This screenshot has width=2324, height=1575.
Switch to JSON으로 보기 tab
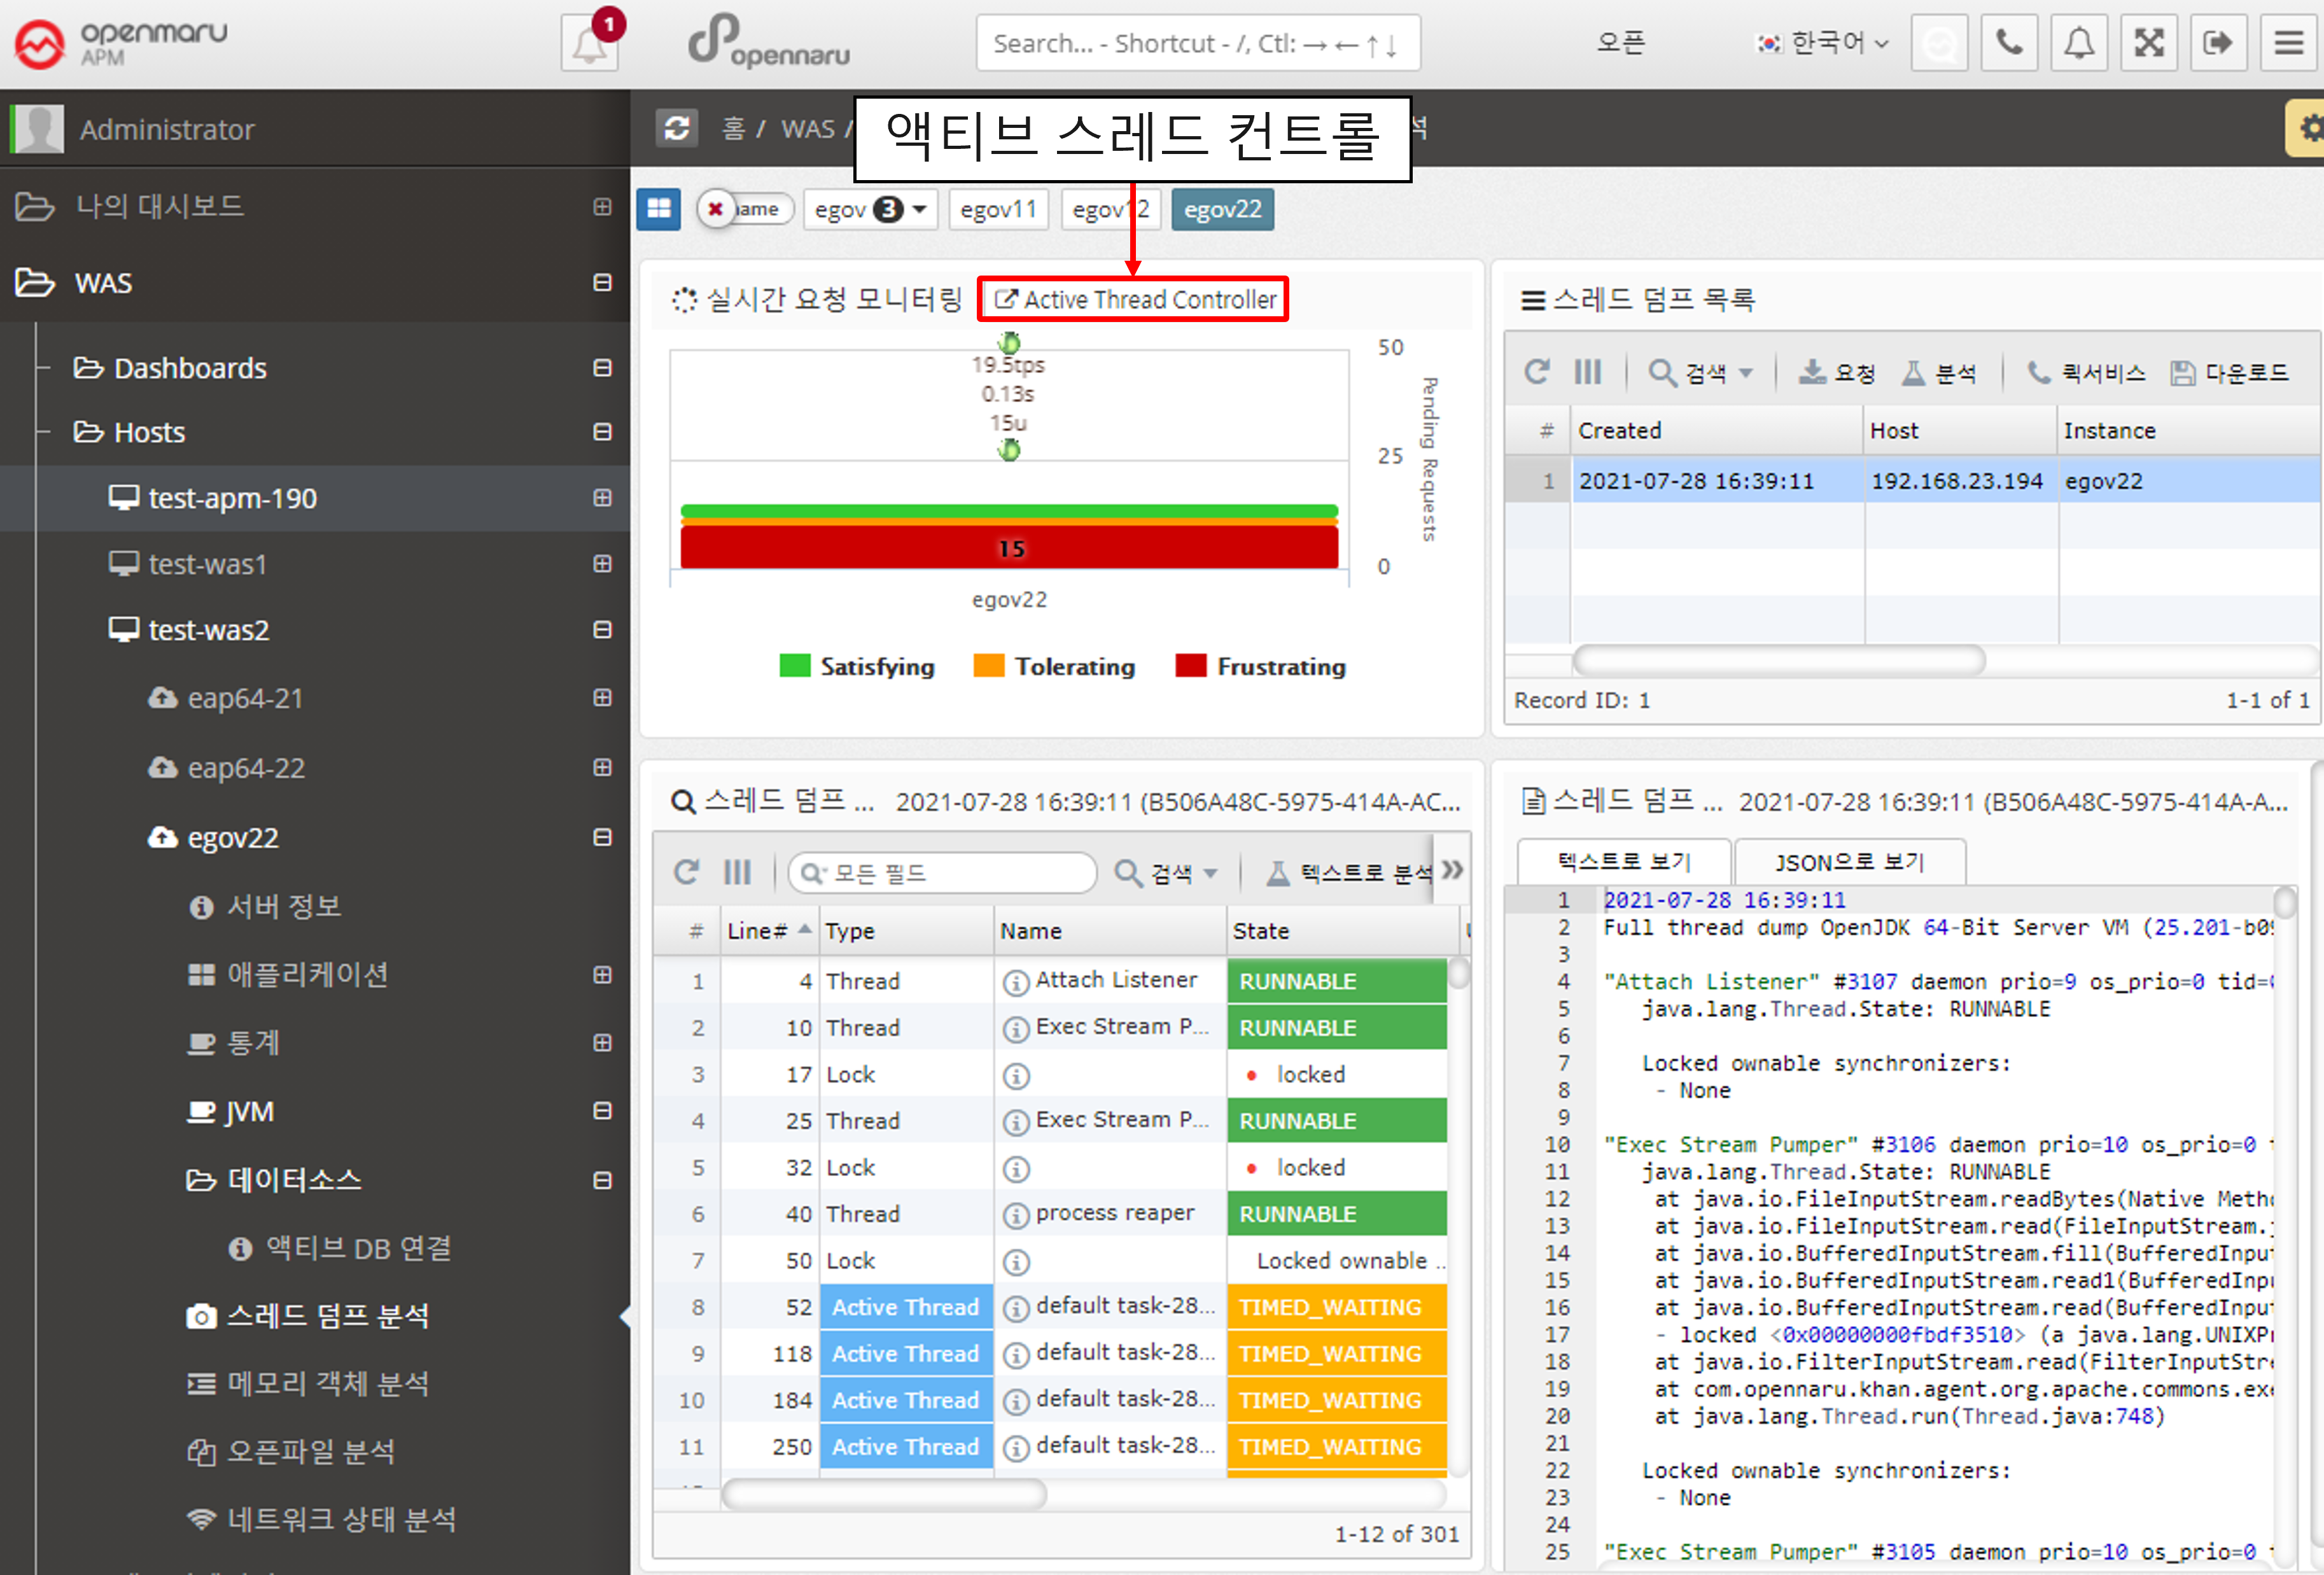tap(1849, 862)
